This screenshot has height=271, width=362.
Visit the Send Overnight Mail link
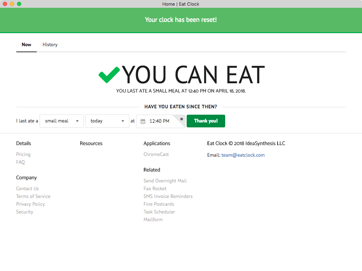coord(165,181)
